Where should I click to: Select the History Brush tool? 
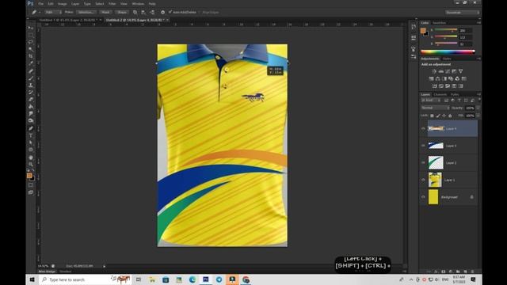[x=31, y=93]
